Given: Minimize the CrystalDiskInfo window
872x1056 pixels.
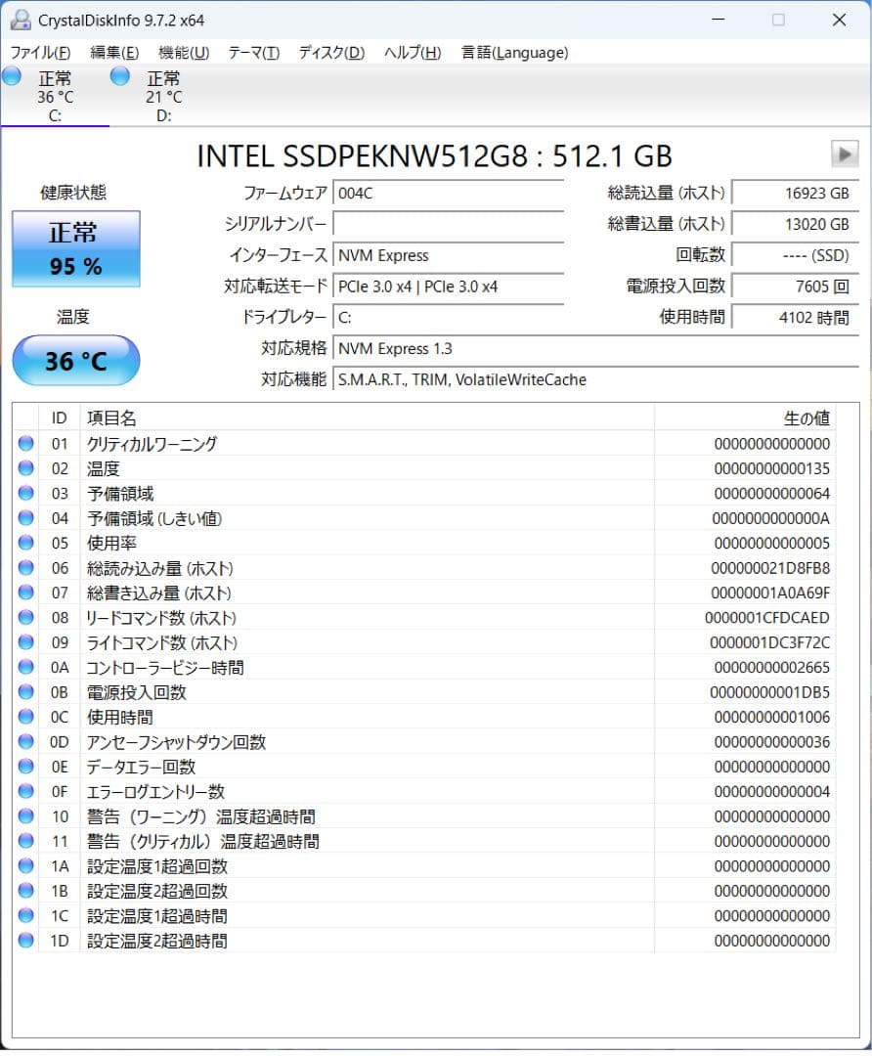Looking at the screenshot, I should click(x=719, y=21).
